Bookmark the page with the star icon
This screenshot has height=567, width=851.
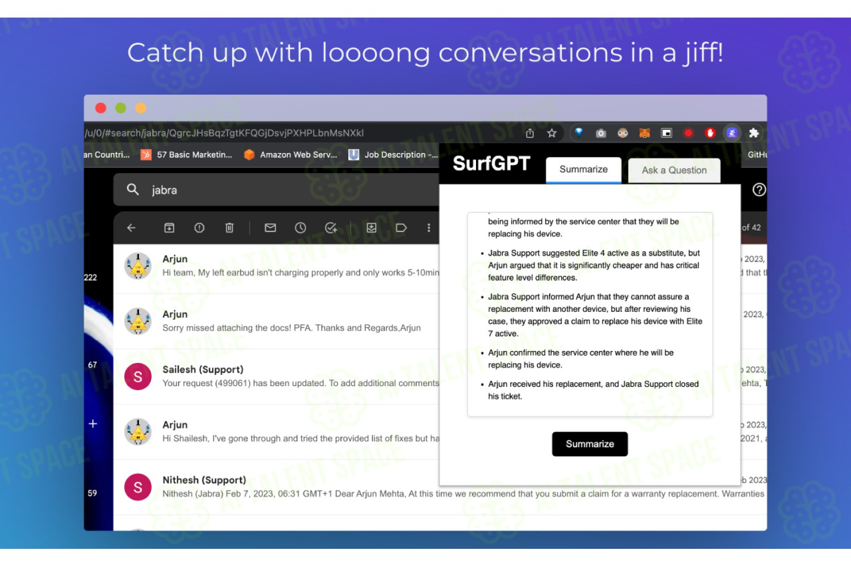click(x=551, y=133)
